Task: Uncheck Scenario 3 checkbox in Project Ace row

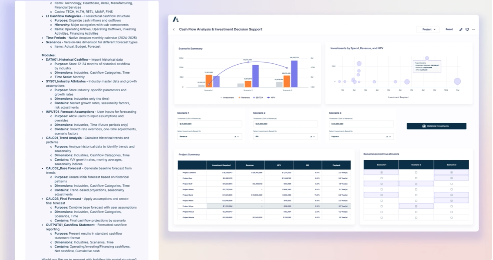Action: pyautogui.click(x=451, y=178)
